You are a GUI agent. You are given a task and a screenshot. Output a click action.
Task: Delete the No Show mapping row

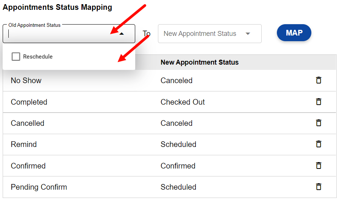pos(319,80)
